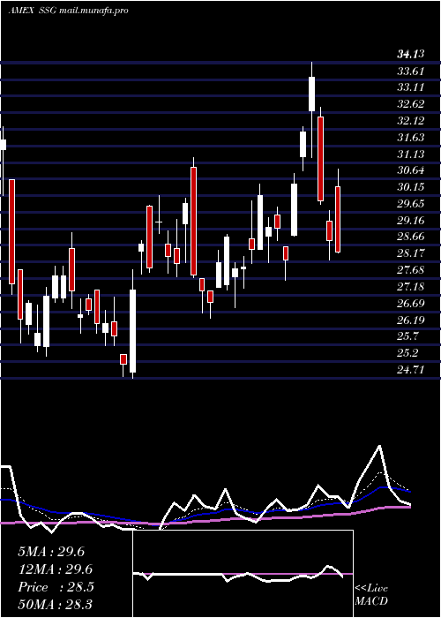Click the 32.62 price axis label
This screenshot has height=618, width=441.
[x=411, y=104]
